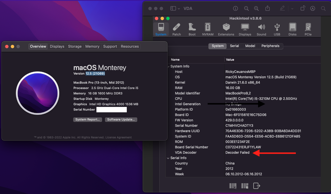Click the highlighted version 12.5 (21G69) text
This screenshot has width=331, height=194.
click(x=95, y=74)
